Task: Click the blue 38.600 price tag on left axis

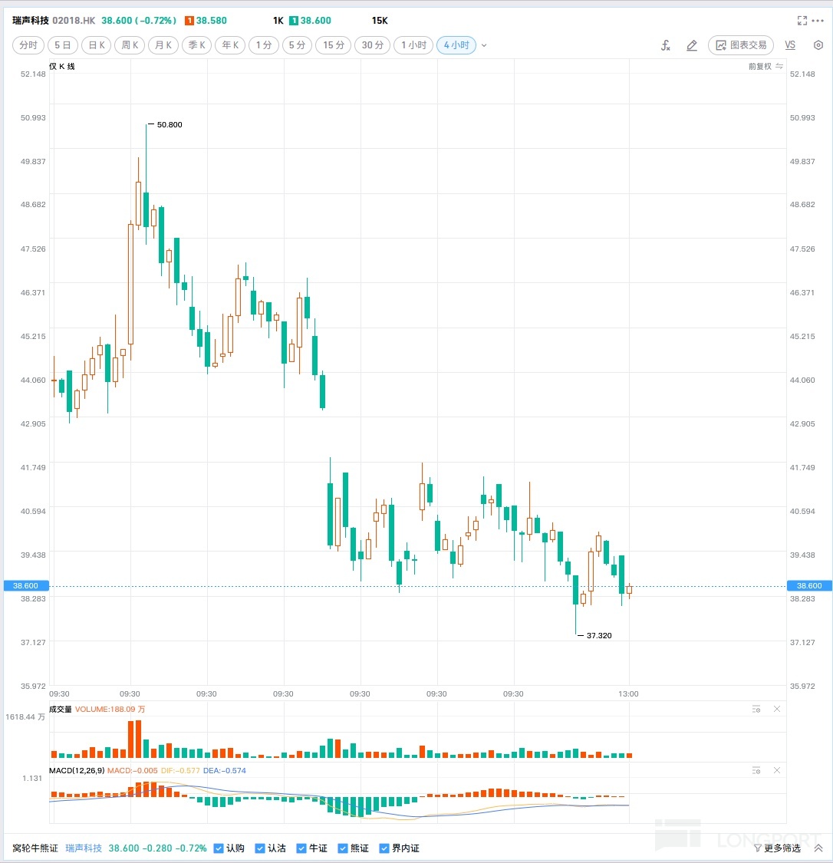Action: click(26, 585)
